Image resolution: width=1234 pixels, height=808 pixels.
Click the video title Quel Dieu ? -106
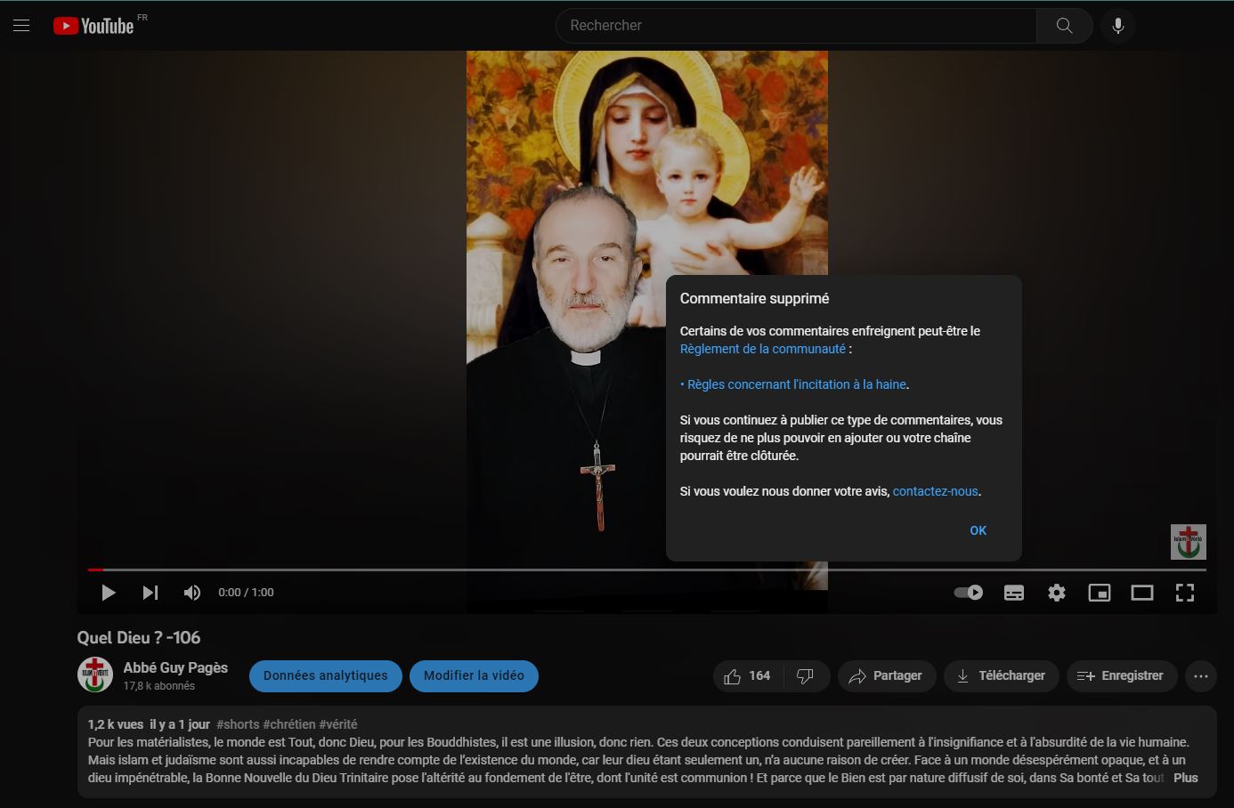pos(139,637)
